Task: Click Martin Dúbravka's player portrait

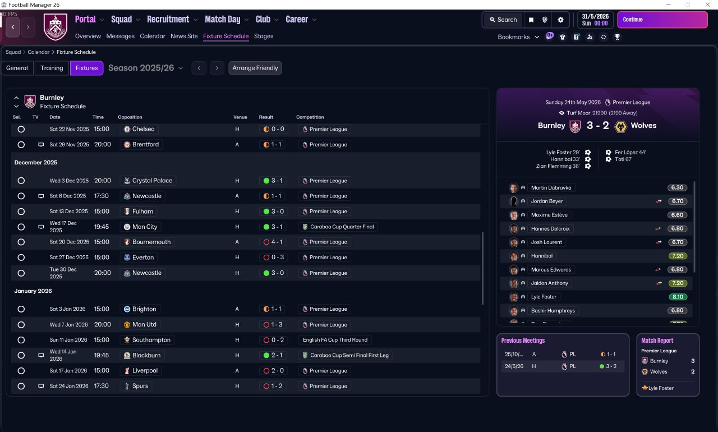Action: point(513,188)
